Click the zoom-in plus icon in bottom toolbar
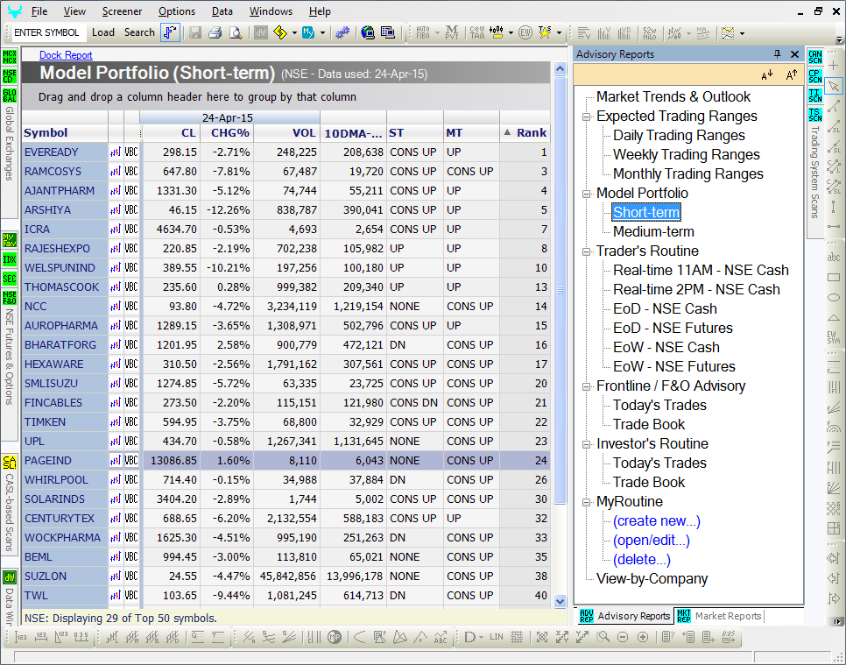 643,638
